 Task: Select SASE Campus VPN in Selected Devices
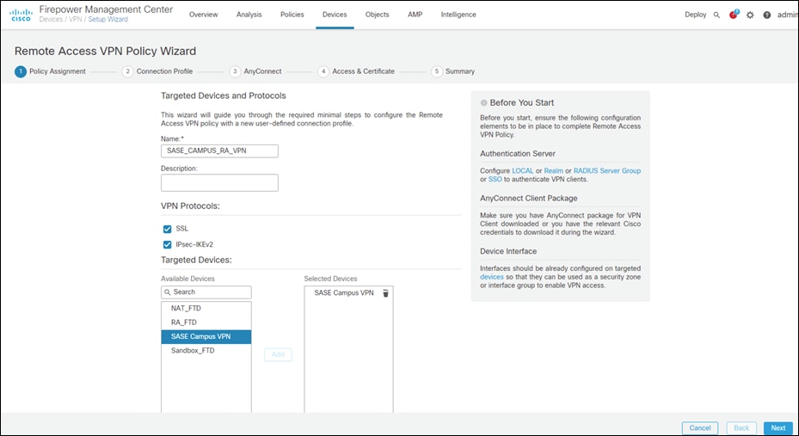click(344, 293)
